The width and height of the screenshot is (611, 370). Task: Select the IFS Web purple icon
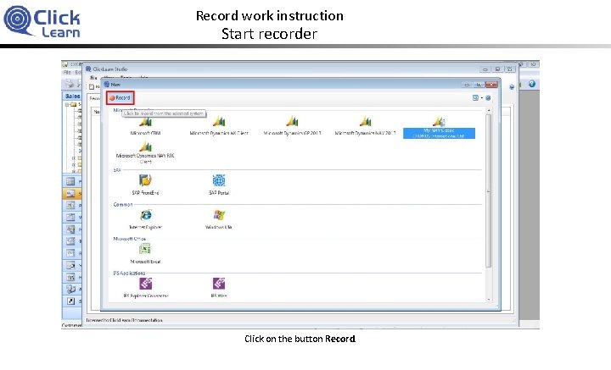tap(219, 284)
